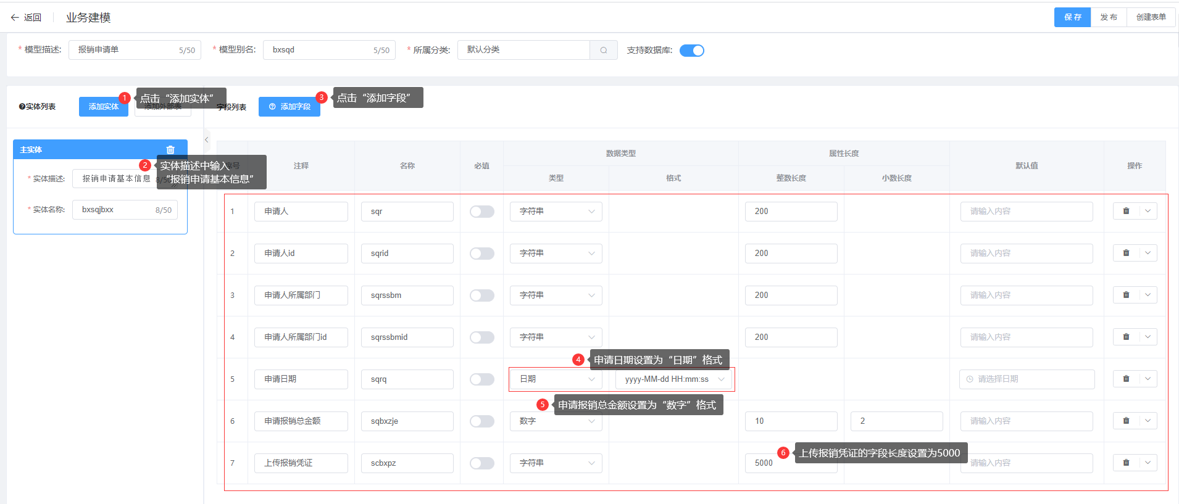The image size is (1179, 504).
Task: Delete the 申请人所属部门 field row
Action: (x=1126, y=295)
